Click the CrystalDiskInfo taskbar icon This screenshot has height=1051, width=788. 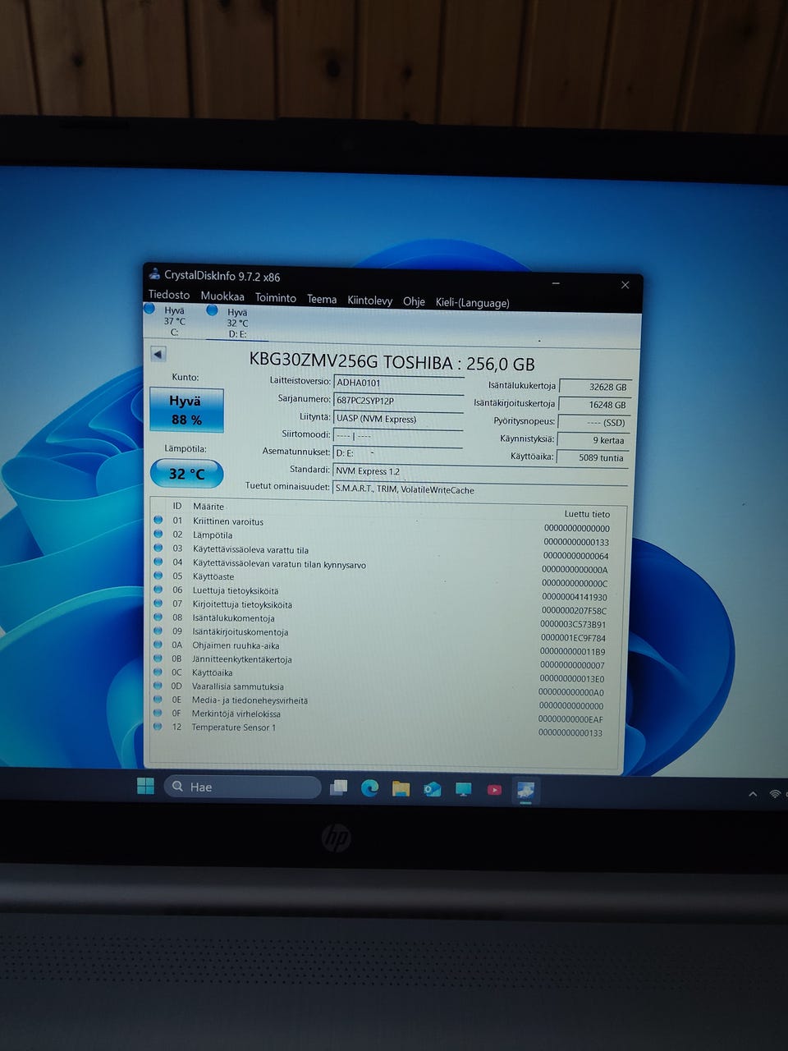[x=525, y=791]
